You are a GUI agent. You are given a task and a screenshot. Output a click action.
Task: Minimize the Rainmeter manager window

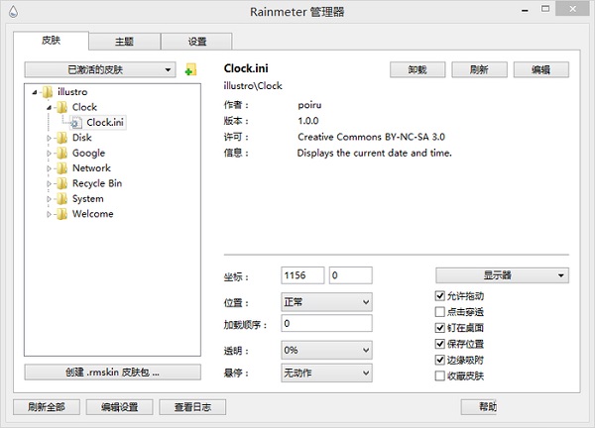[x=525, y=10]
